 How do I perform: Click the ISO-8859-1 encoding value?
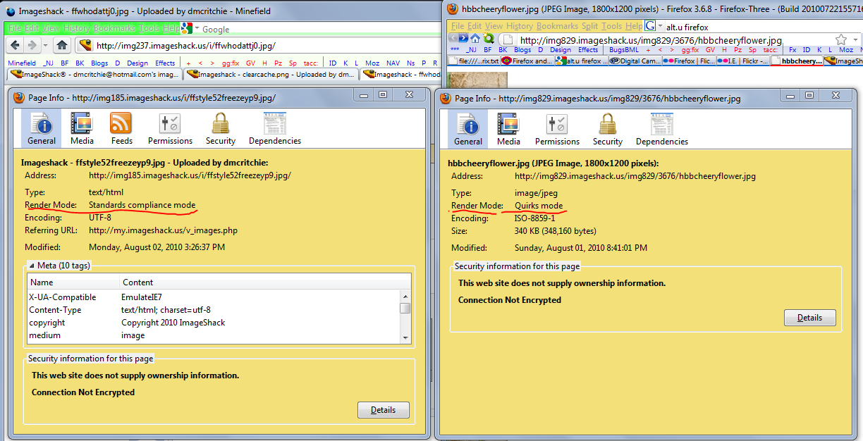(x=535, y=218)
